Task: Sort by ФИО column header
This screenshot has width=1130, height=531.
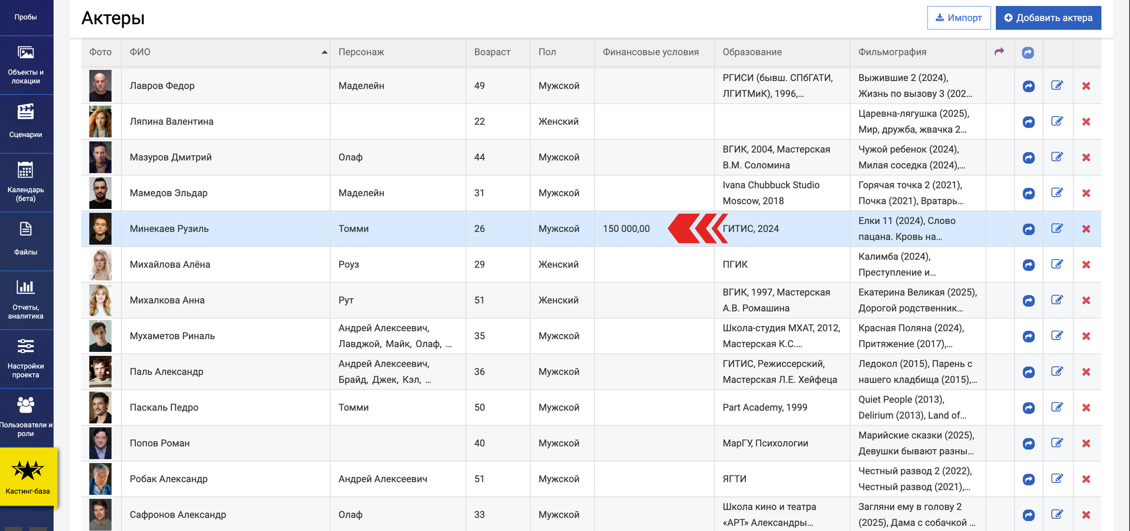Action: (225, 52)
